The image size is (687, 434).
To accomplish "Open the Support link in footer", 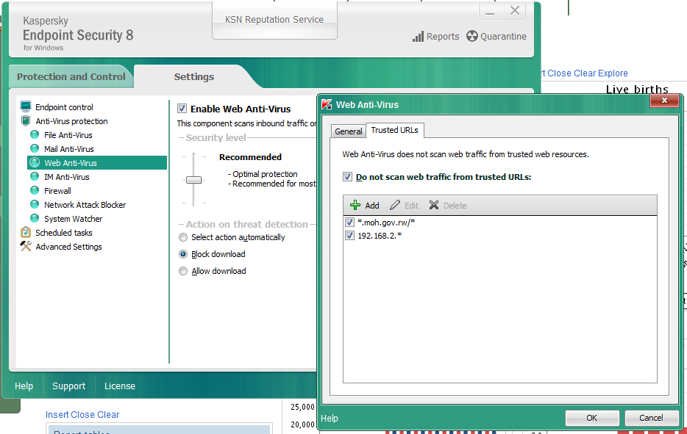I will click(69, 386).
